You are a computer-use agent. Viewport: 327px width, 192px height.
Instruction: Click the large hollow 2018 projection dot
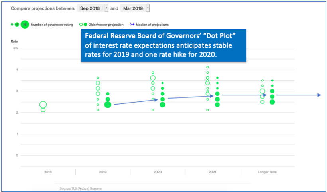pos(43,105)
